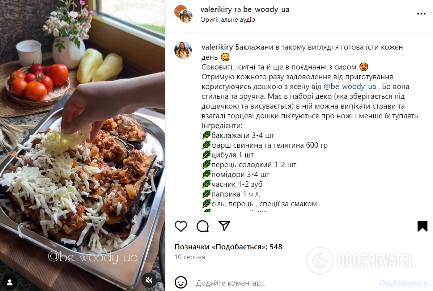
Task: Click the caption author's avatar
Action: click(x=183, y=50)
